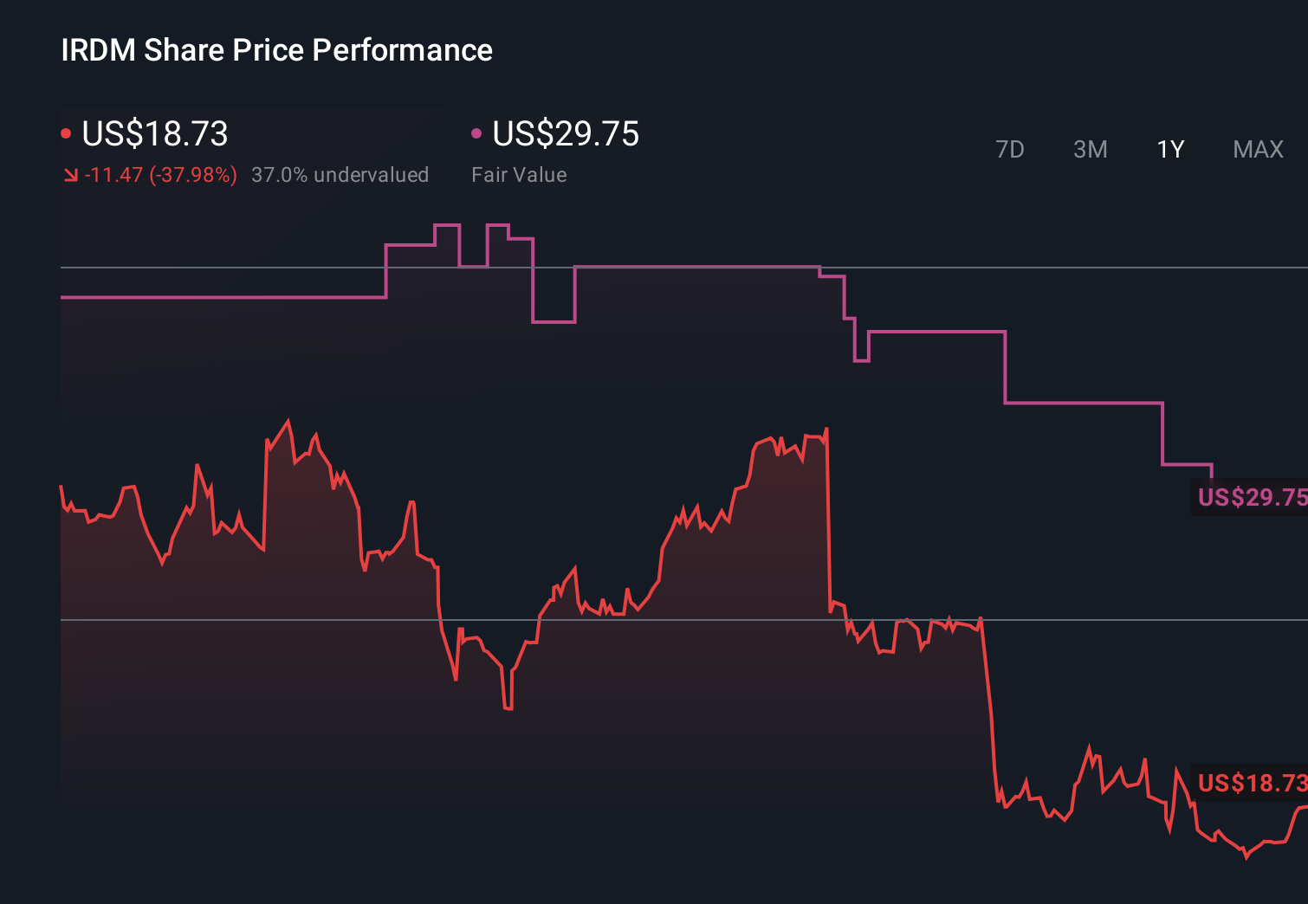Click the downward arrow next to -11.47
The width and height of the screenshot is (1308, 904).
point(73,174)
